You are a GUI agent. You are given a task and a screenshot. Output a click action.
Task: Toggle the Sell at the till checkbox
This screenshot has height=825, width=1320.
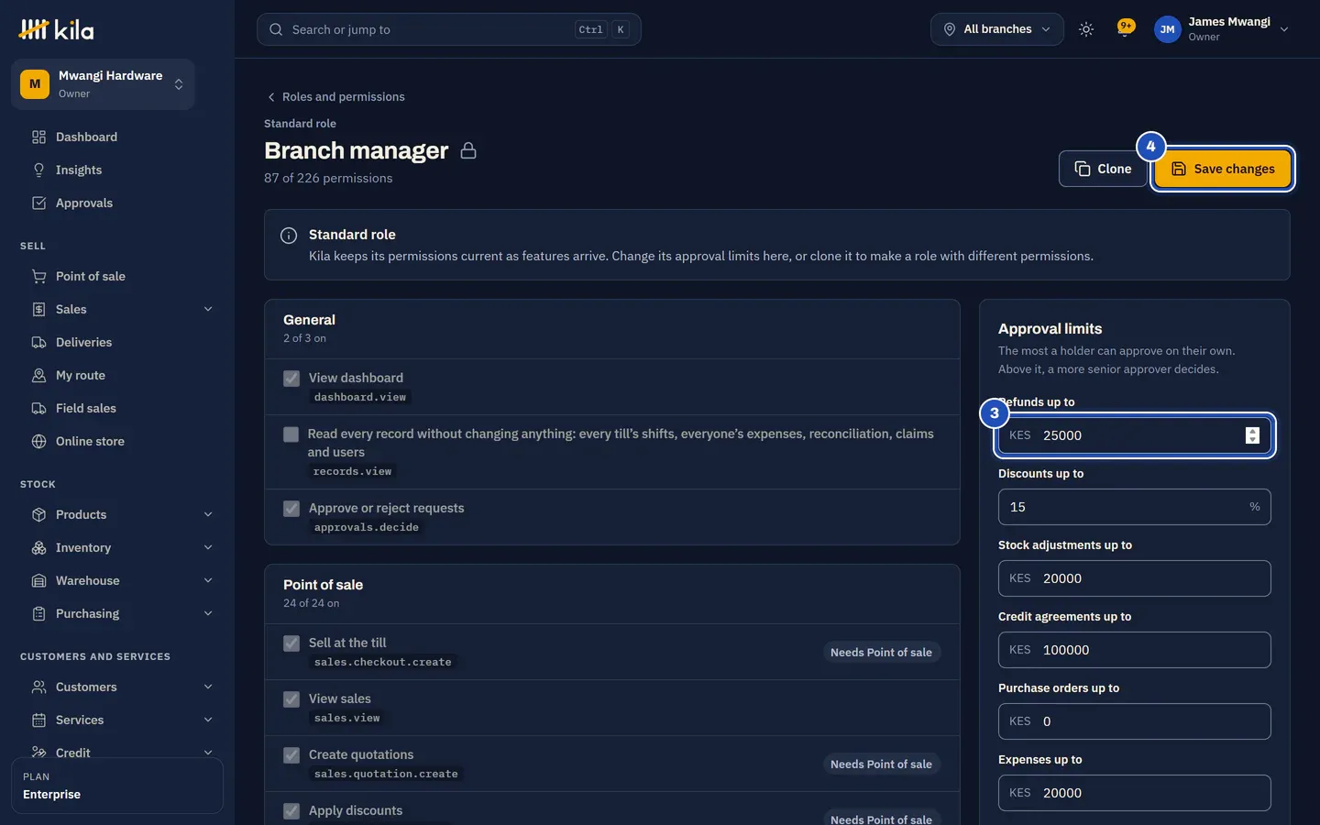(x=291, y=643)
